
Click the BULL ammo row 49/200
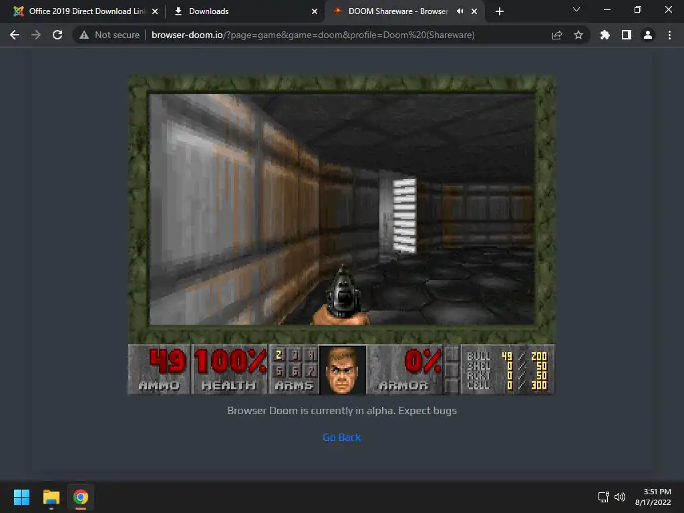click(x=506, y=356)
